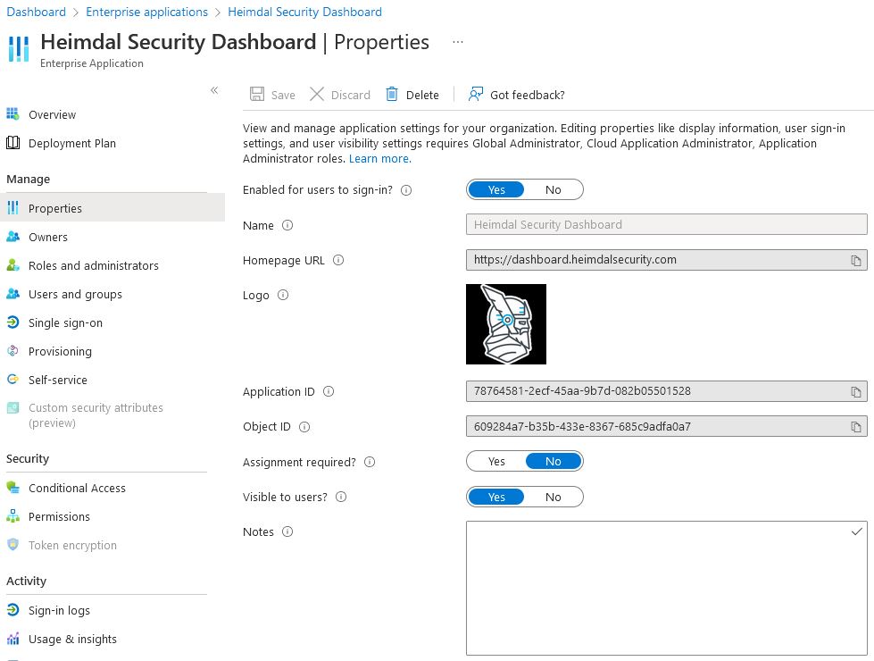Click the Application ID value field
The width and height of the screenshot is (874, 661).
pyautogui.click(x=667, y=391)
